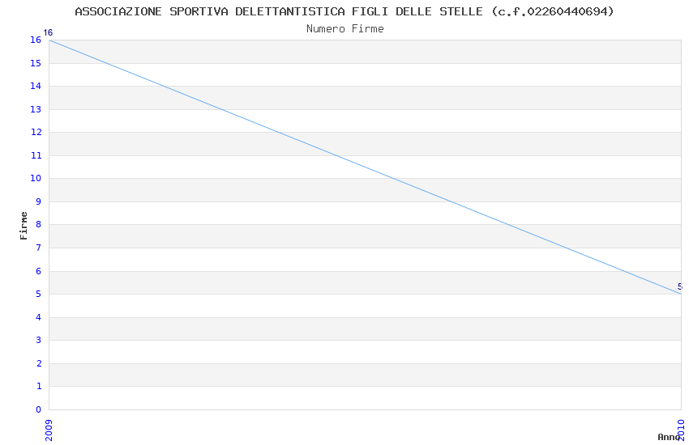Select the 2009 x-axis label
689x445 pixels.
tap(49, 430)
